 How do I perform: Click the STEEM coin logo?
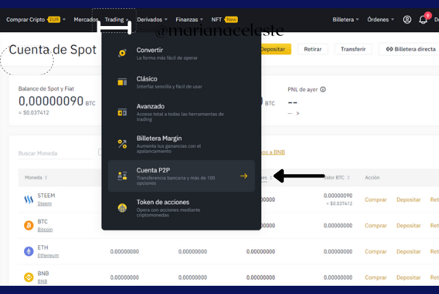[29, 199]
